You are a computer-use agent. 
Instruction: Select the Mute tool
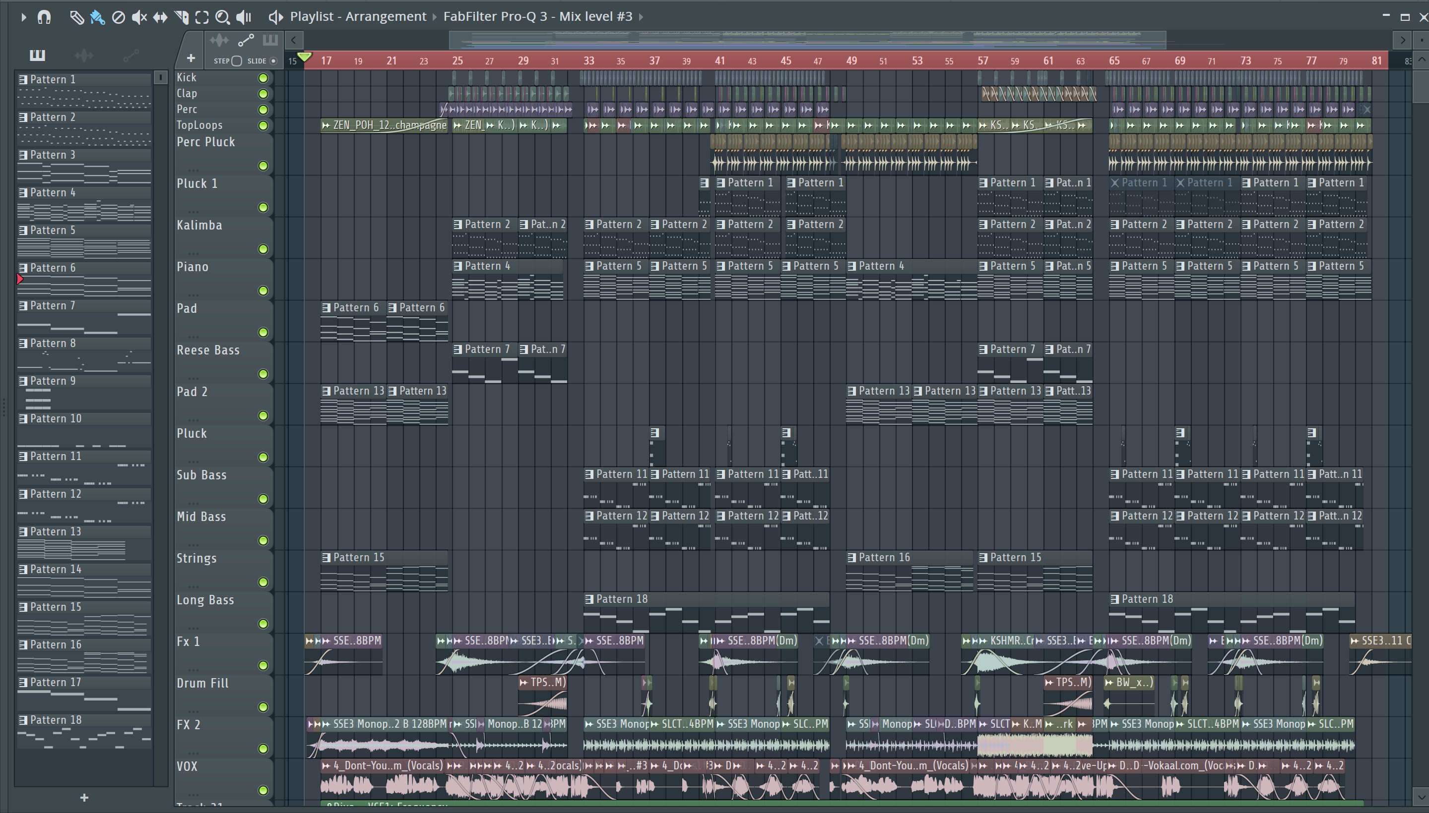[139, 17]
